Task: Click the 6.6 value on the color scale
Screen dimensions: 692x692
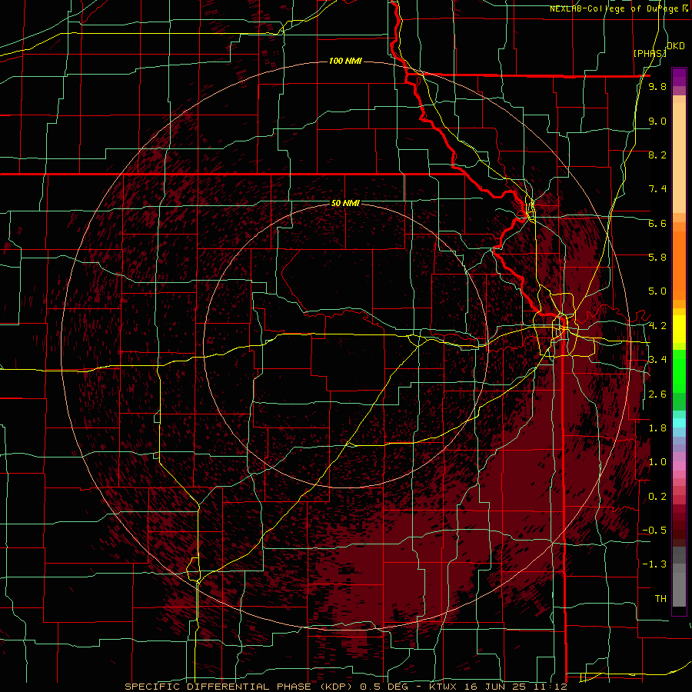Action: [x=657, y=223]
